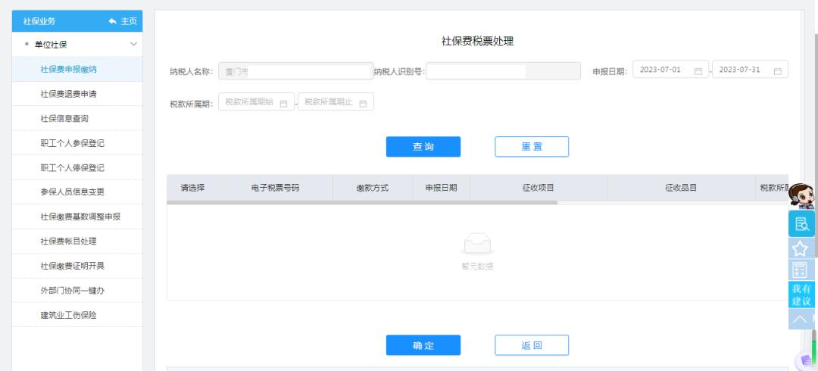Click the 缴款方式 column header
Screen dimensions: 818x371
[x=373, y=188]
